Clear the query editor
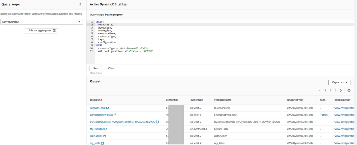The height and width of the screenshot is (145, 357). 111,69
